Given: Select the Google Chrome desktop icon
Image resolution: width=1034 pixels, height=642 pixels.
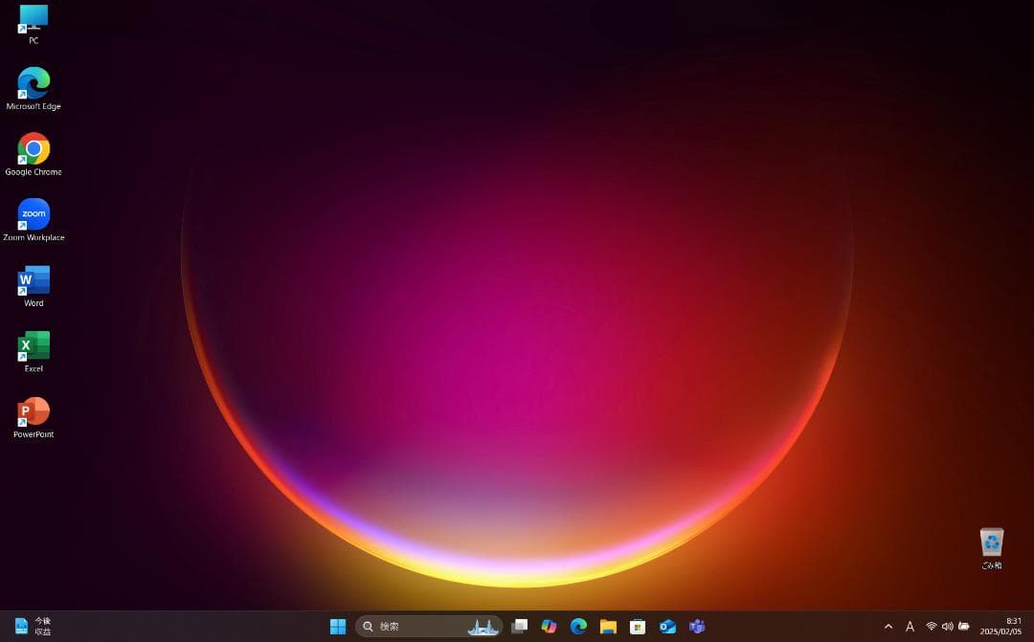Looking at the screenshot, I should click(34, 149).
